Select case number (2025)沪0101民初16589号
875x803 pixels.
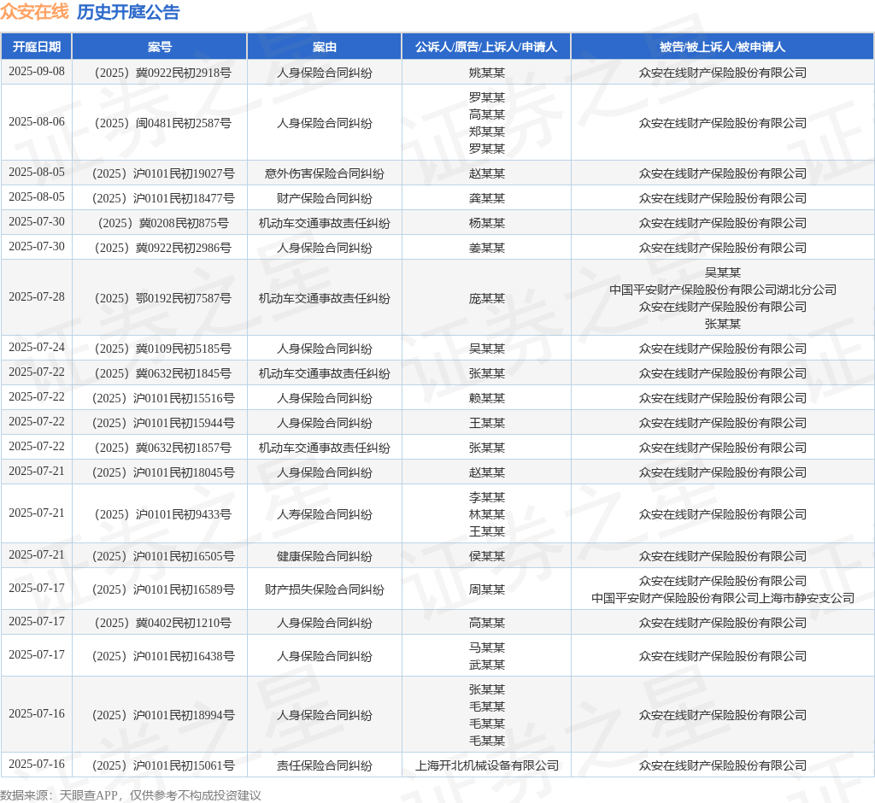point(163,589)
